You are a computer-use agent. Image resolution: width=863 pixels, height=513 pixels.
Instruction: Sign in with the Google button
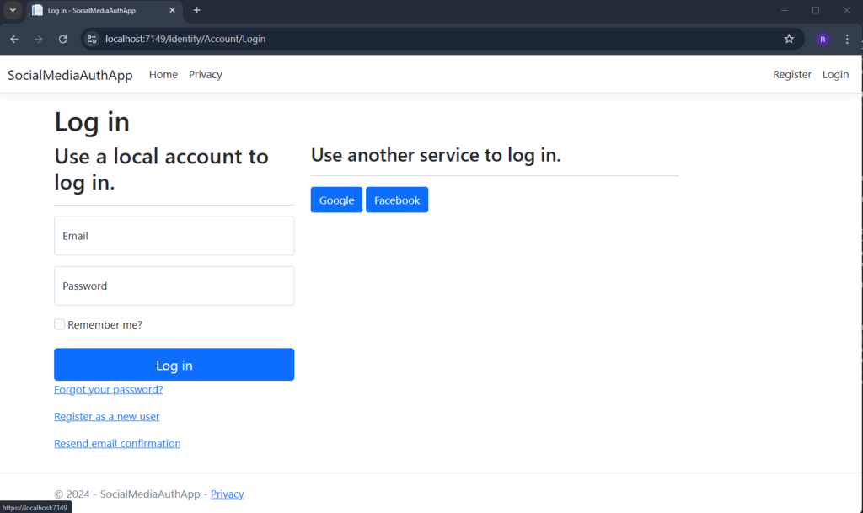336,200
